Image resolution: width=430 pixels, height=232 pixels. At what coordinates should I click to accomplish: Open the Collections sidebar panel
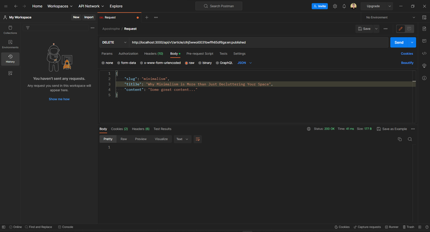10,30
